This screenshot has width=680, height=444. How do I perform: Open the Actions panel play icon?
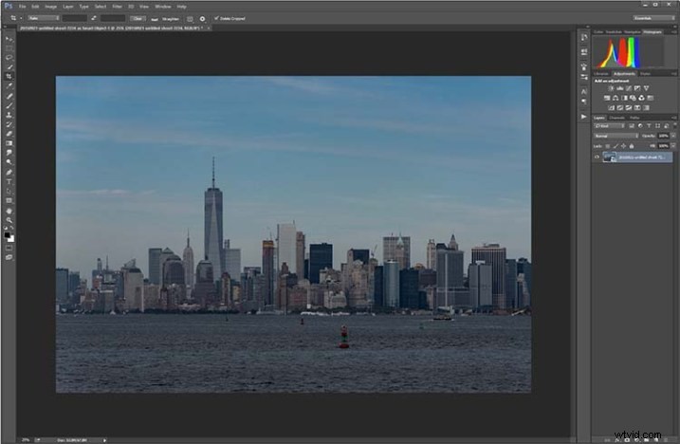pyautogui.click(x=584, y=117)
